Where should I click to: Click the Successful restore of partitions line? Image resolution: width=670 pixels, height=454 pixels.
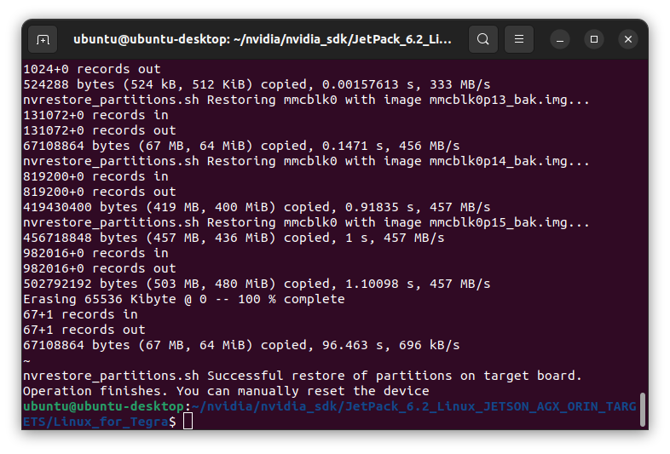[303, 376]
